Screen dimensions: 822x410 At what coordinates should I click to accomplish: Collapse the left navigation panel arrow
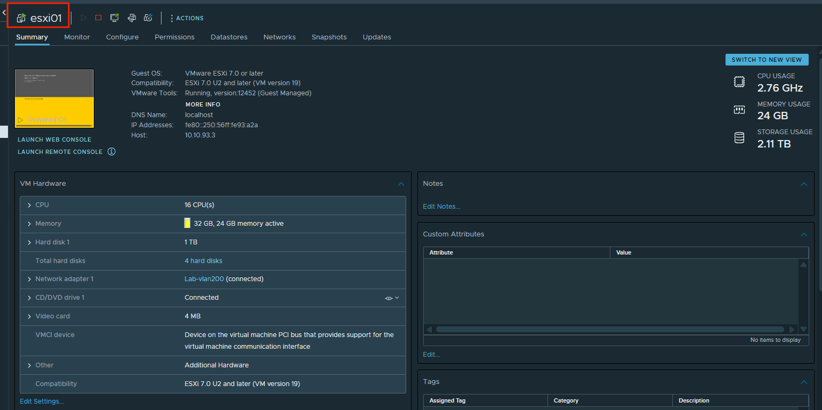point(4,12)
